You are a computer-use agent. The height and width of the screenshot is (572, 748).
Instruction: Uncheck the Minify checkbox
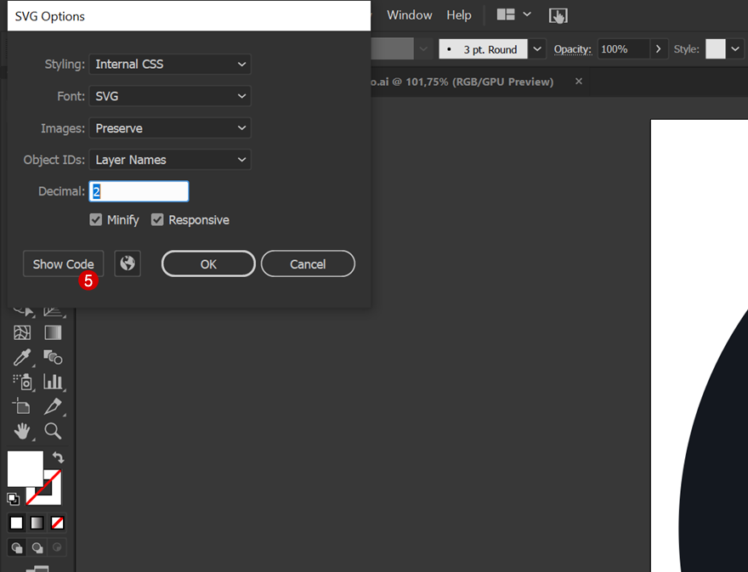pos(96,220)
